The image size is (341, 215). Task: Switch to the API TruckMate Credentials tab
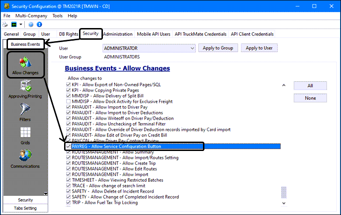(x=201, y=34)
